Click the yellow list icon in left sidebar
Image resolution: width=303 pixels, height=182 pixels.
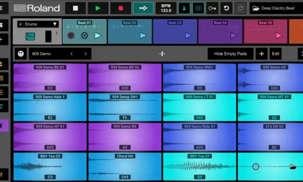coord(4,78)
